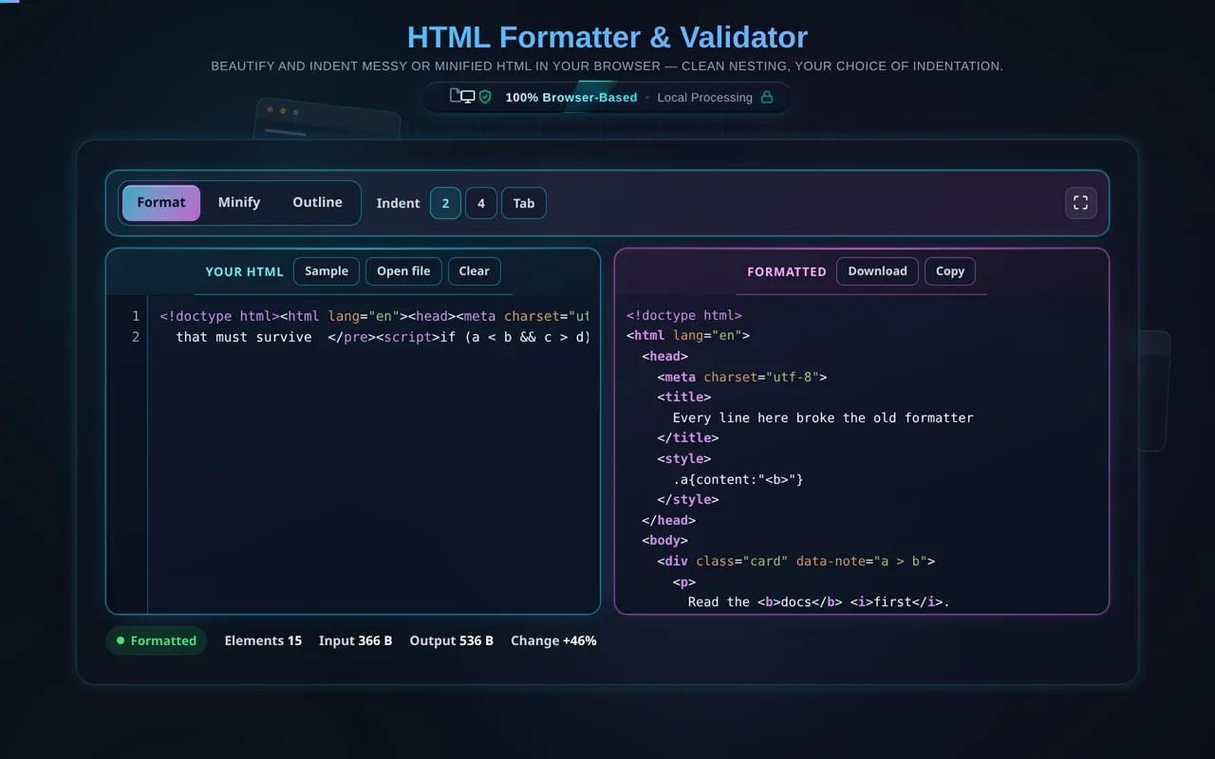Clear the HTML input
Viewport: 1215px width, 759px height.
[474, 271]
